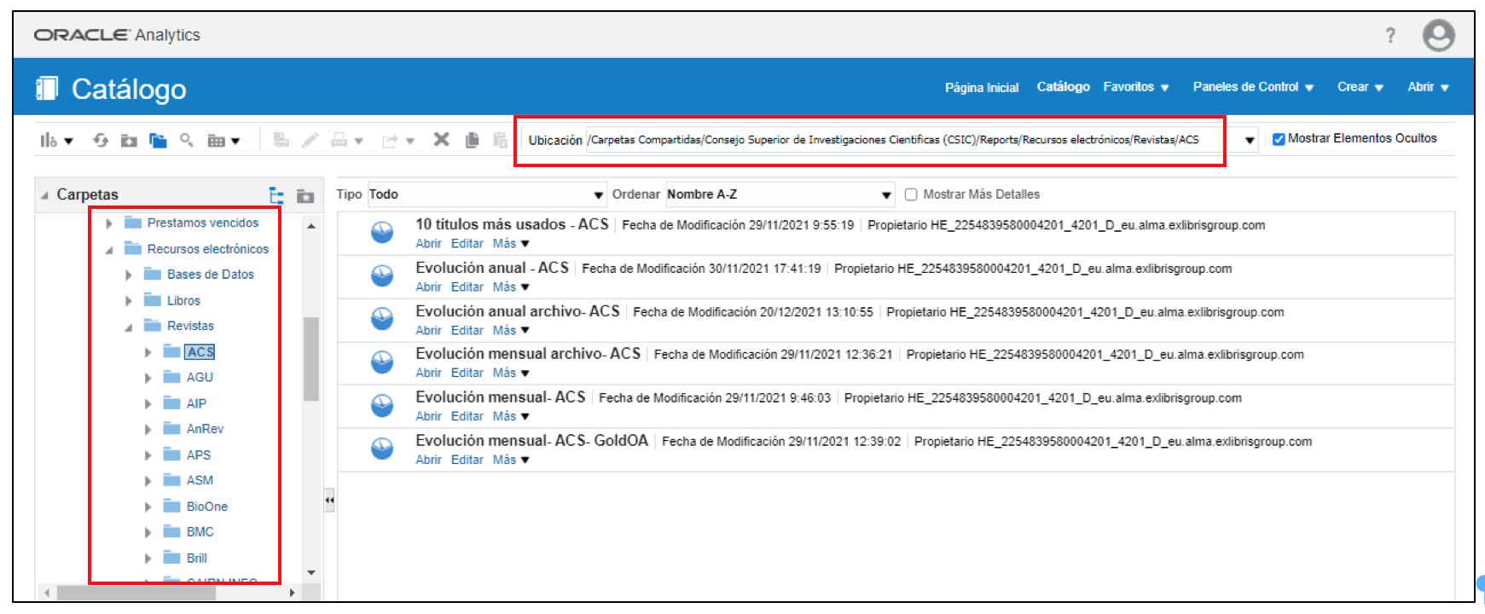Click the Copy icon in toolbar
Viewport: 1485px width, 614px height.
click(x=472, y=140)
